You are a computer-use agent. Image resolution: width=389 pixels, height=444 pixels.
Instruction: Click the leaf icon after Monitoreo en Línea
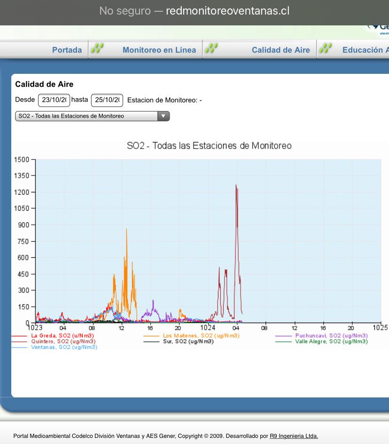coord(211,49)
